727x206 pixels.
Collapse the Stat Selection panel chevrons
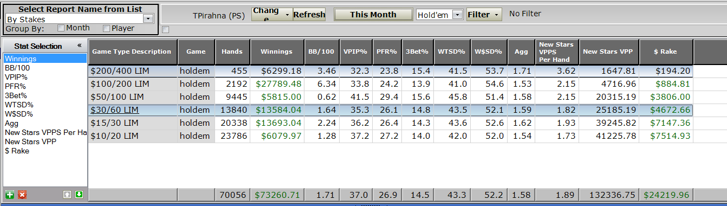pos(79,46)
